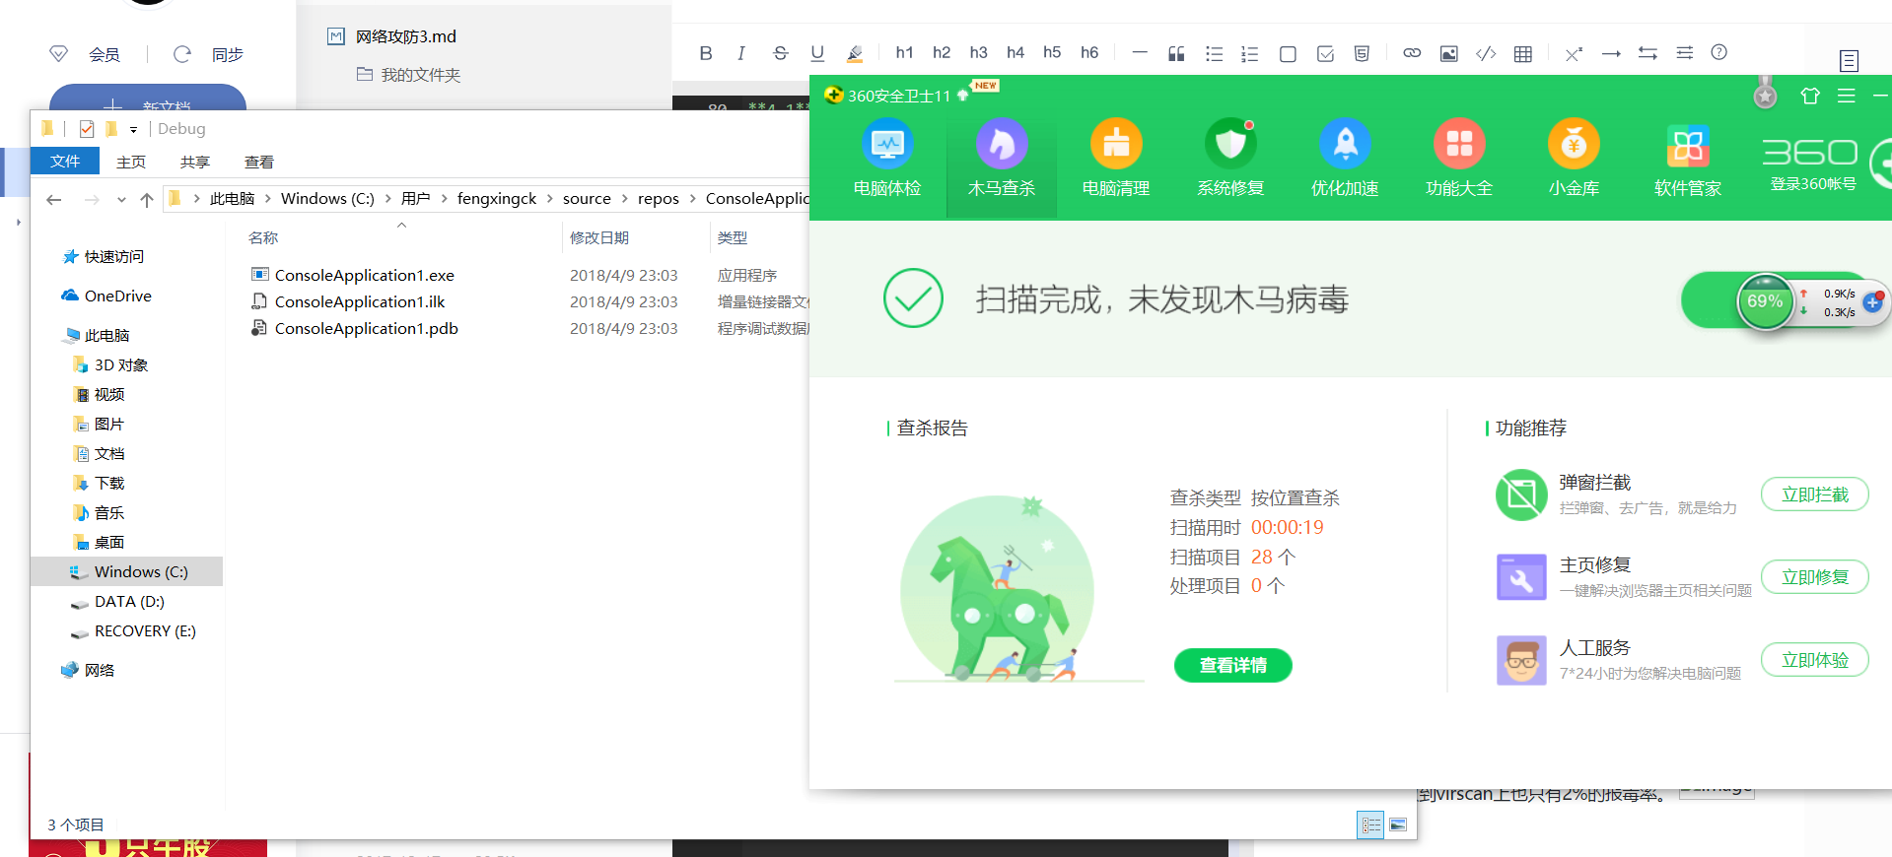1892x857 pixels.
Task: Insert horizontal rule in editor
Action: [x=1140, y=52]
